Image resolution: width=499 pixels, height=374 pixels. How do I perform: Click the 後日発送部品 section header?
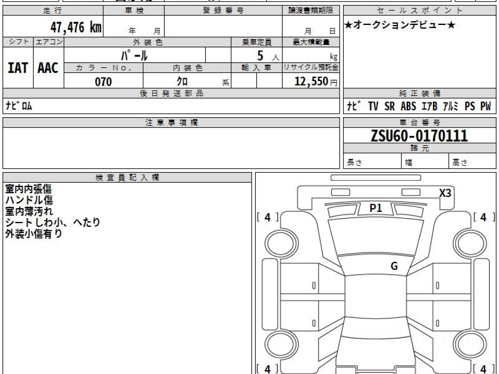(x=171, y=93)
